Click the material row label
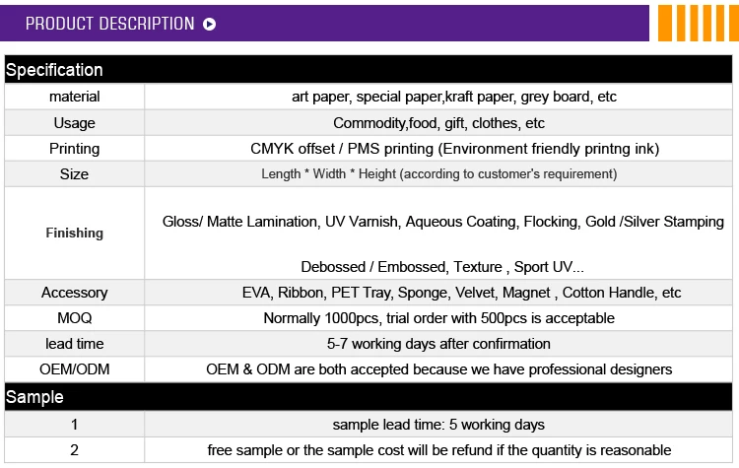Image resolution: width=739 pixels, height=468 pixels. pos(74,97)
